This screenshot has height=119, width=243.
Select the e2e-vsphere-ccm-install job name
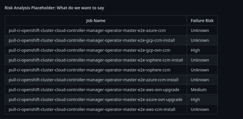click(96, 60)
